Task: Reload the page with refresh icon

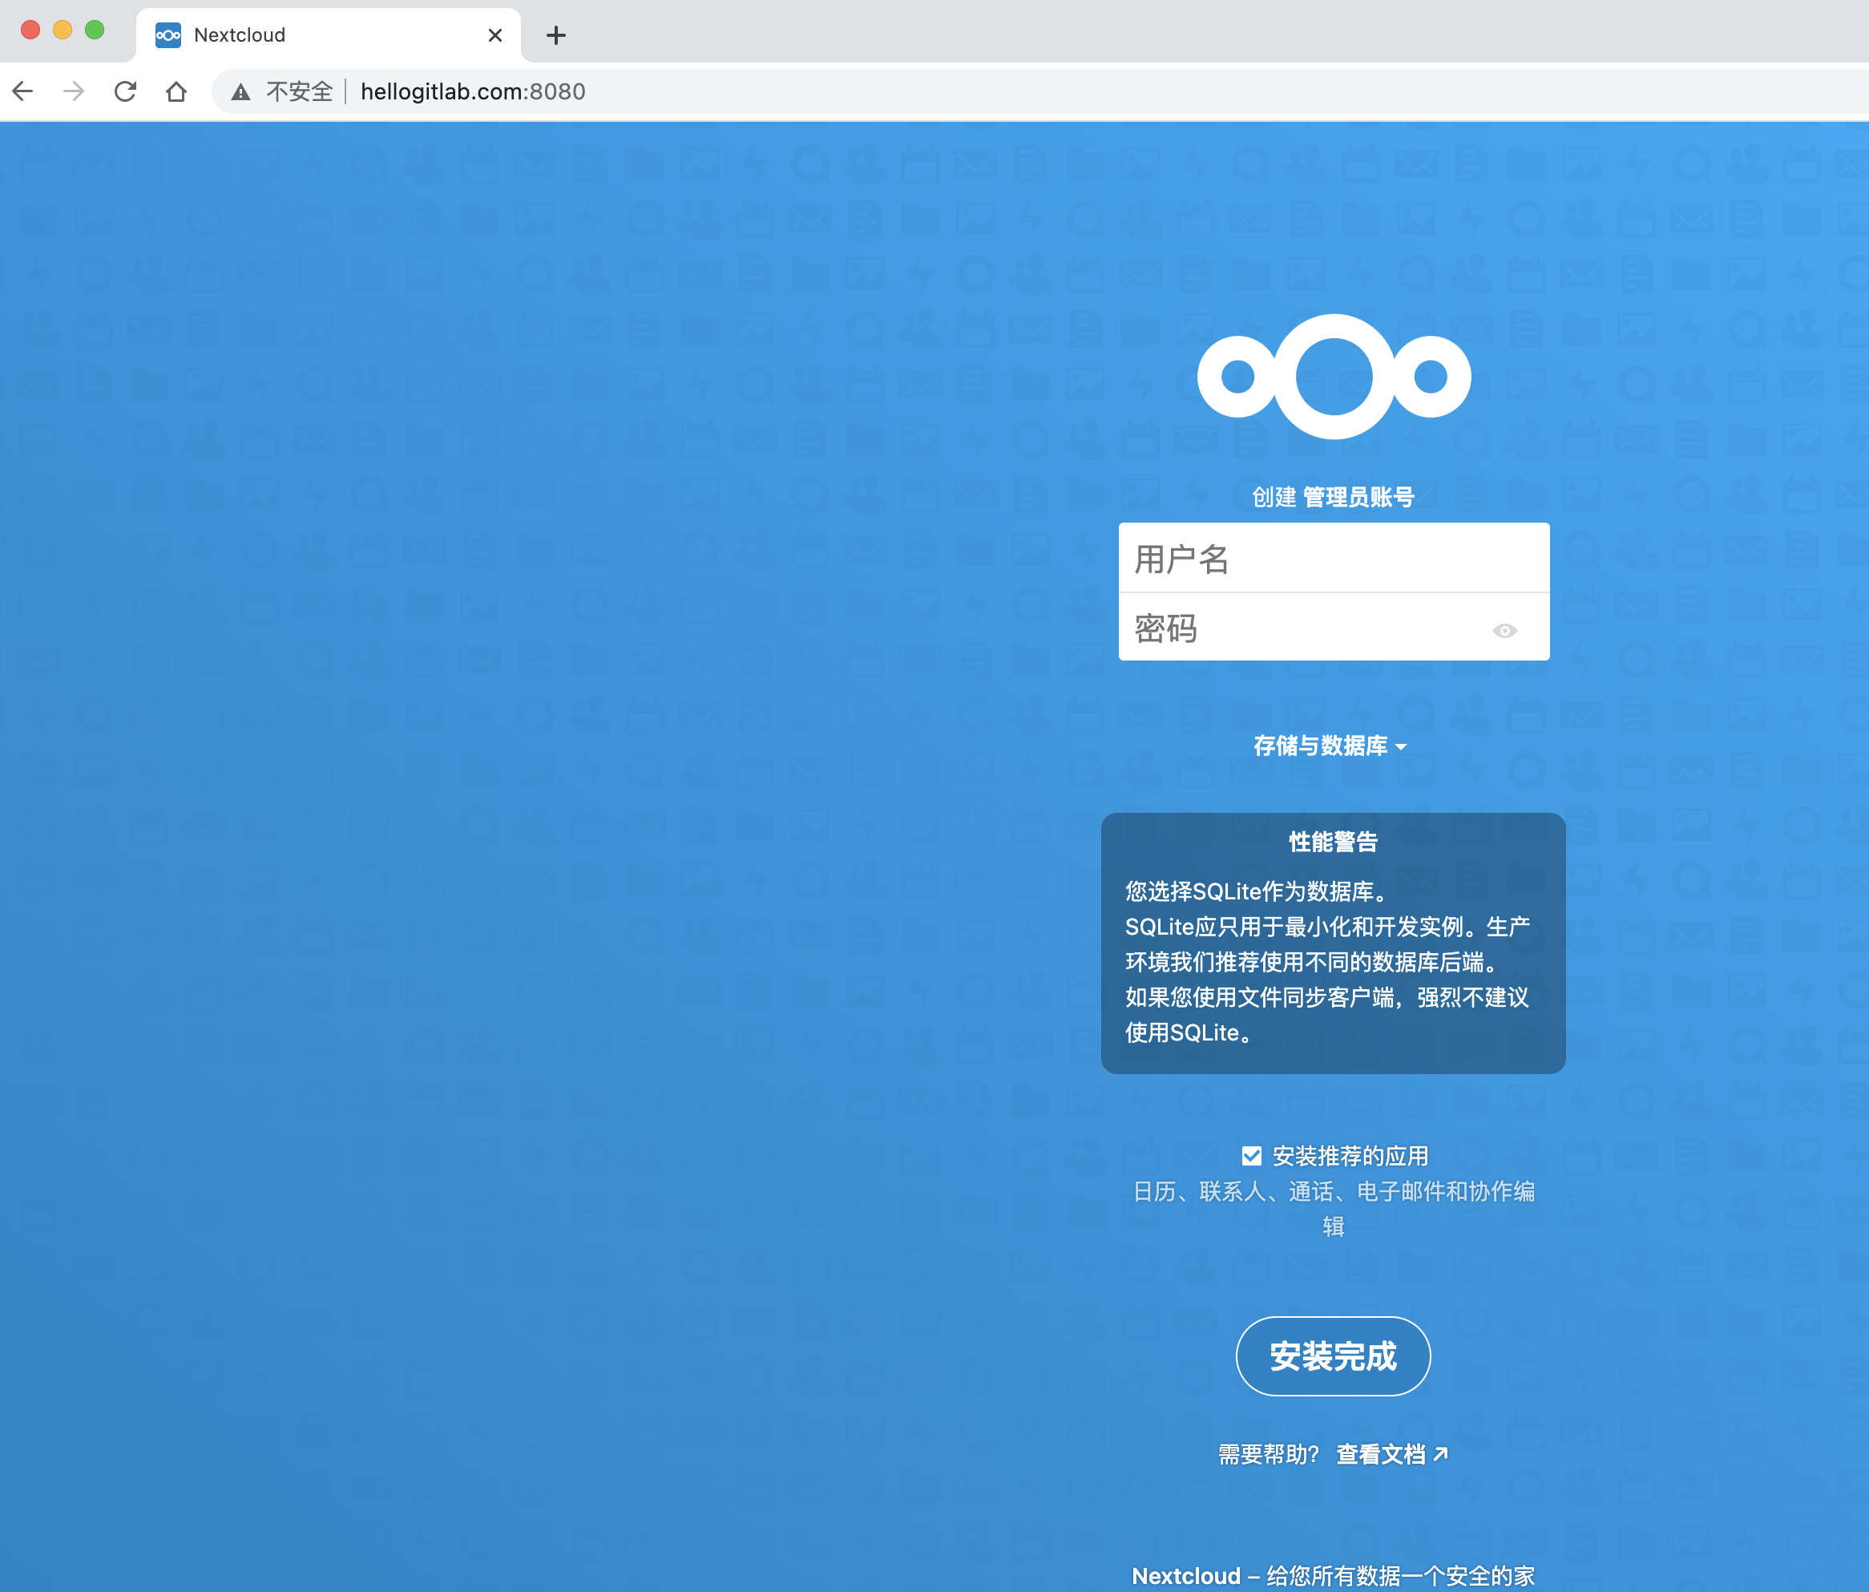Action: tap(125, 91)
